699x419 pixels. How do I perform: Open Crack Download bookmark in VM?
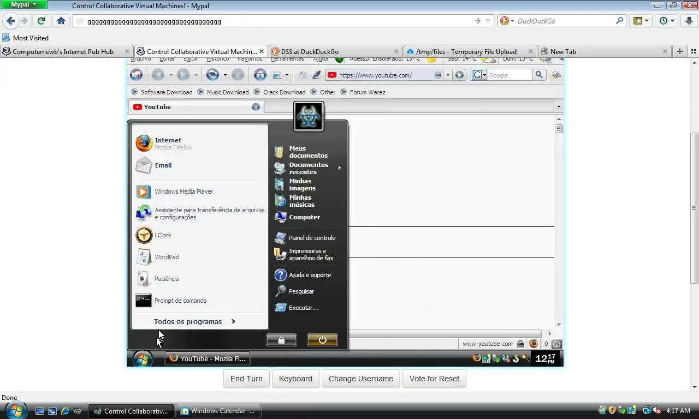(x=280, y=92)
